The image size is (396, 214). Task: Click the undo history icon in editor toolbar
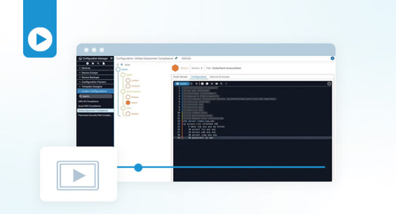tap(196, 84)
